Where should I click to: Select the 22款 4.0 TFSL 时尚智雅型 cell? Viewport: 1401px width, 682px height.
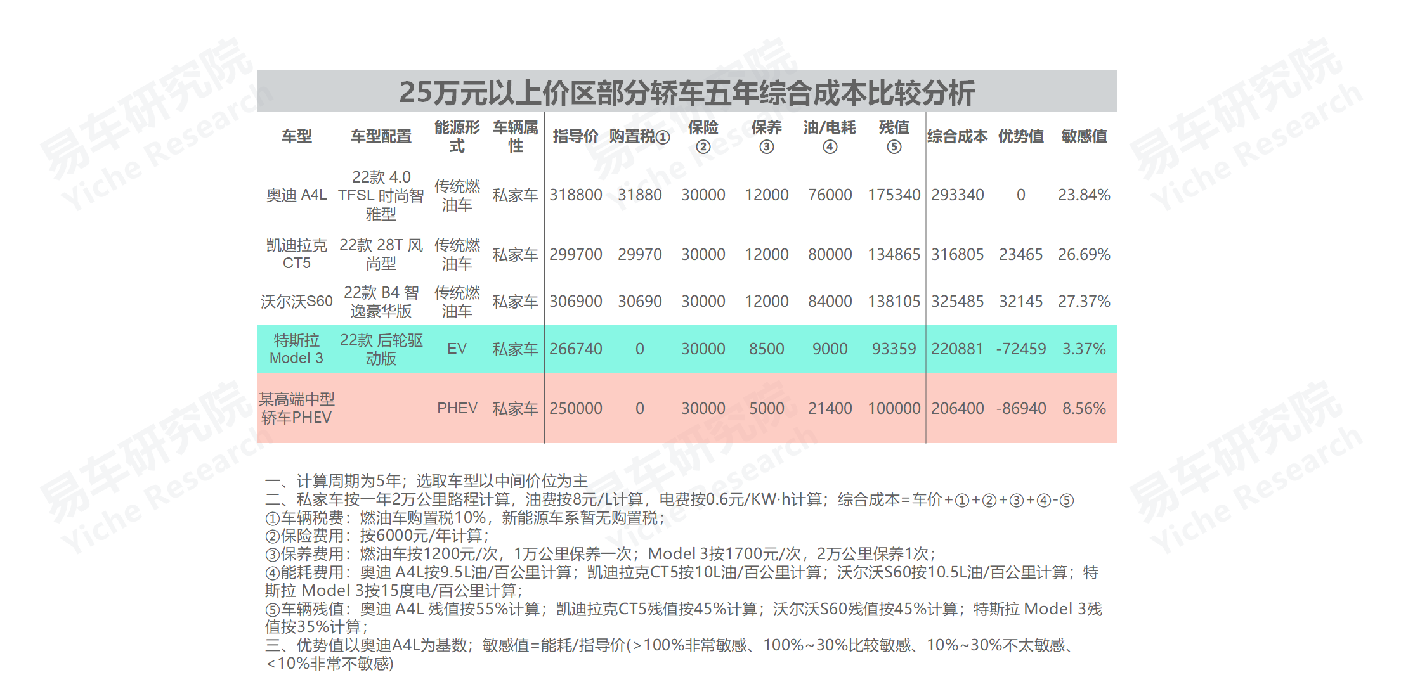[x=381, y=195]
